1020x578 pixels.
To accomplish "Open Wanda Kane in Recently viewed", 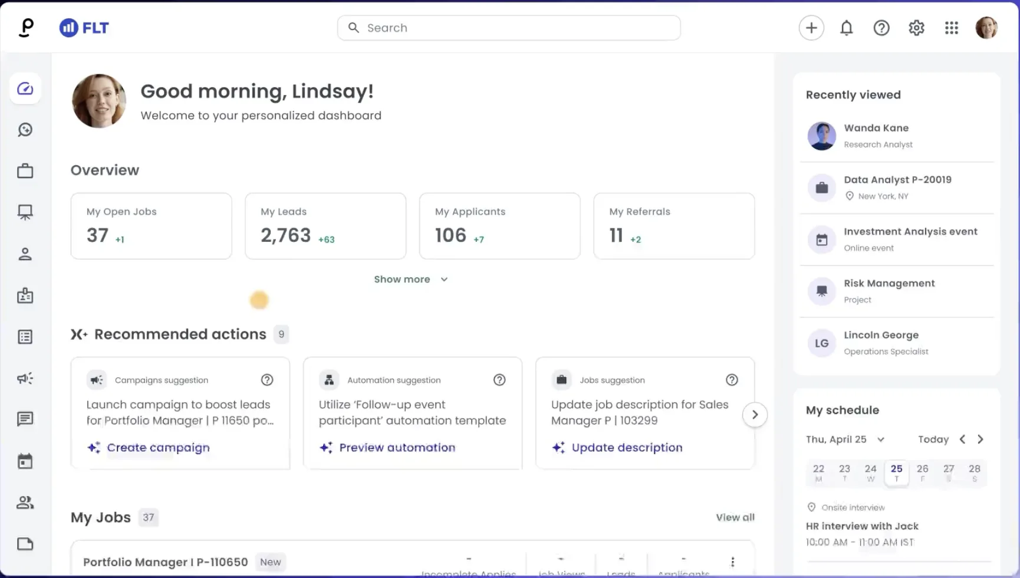I will pyautogui.click(x=897, y=136).
